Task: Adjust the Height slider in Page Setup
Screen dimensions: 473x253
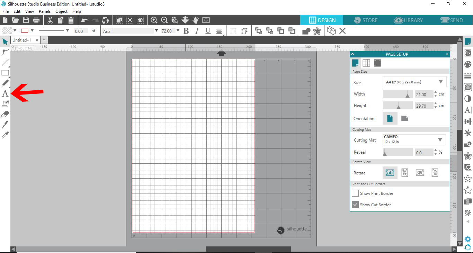Action: coord(398,106)
